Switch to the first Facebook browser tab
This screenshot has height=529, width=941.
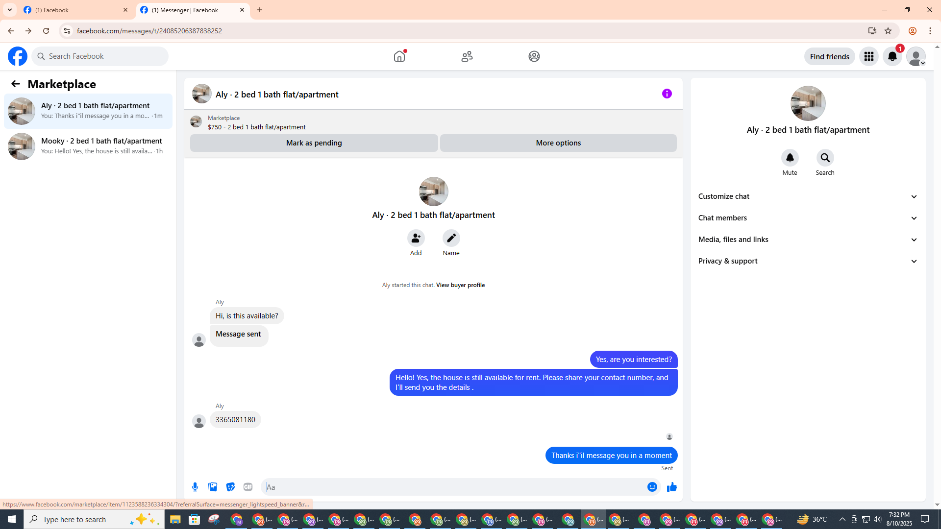click(74, 10)
